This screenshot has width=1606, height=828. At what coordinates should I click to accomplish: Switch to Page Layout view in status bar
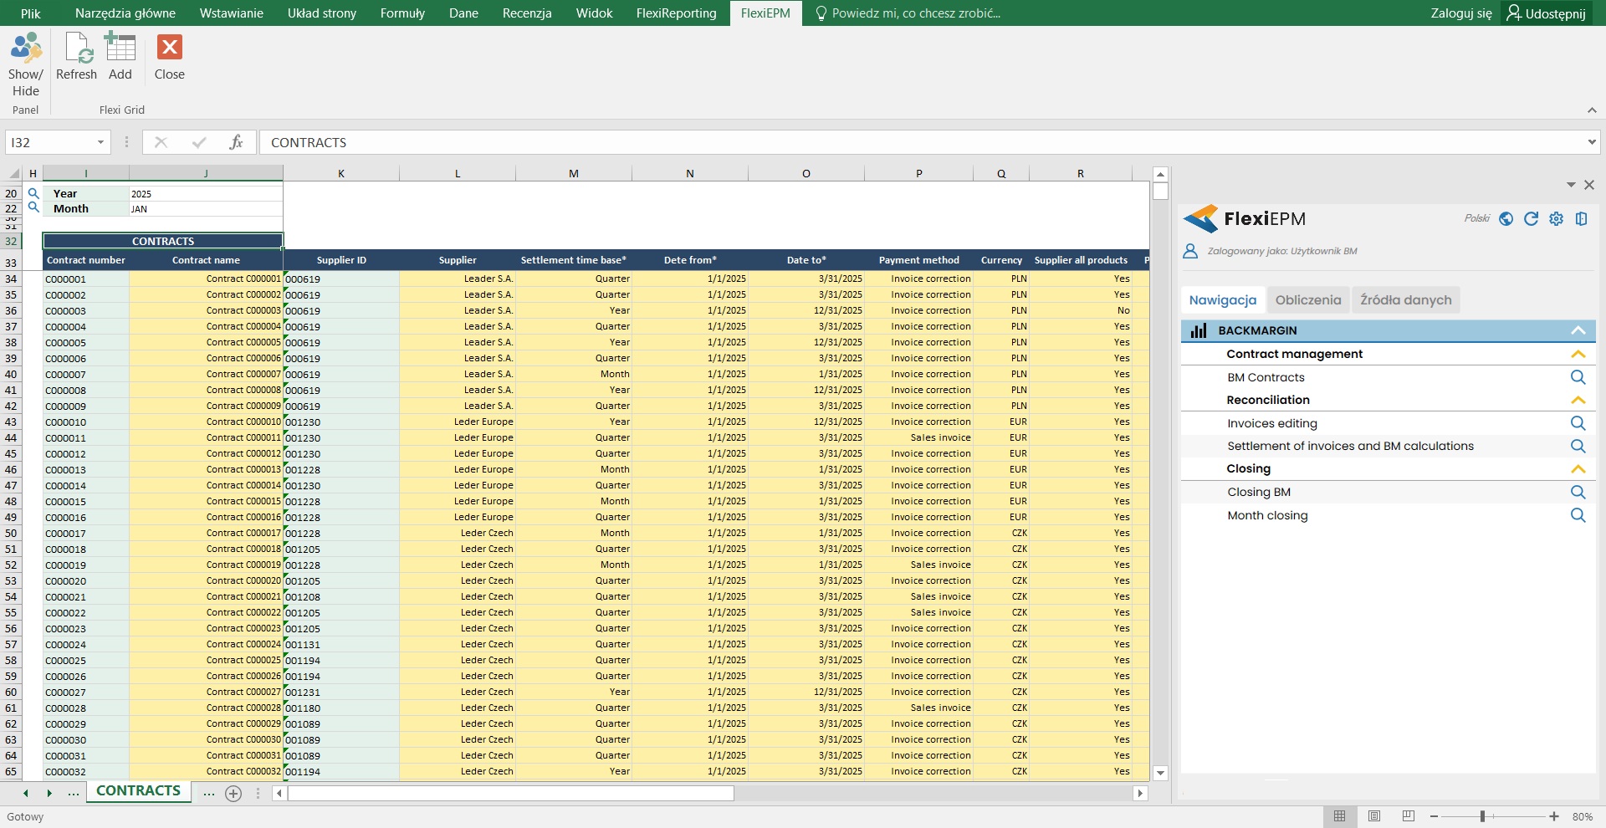pyautogui.click(x=1374, y=816)
